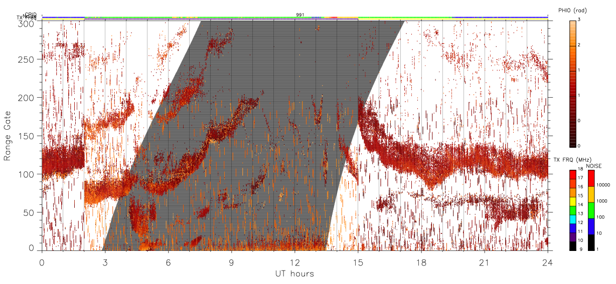Click the '991' CPID label at top
The width and height of the screenshot is (616, 284).
(x=299, y=15)
